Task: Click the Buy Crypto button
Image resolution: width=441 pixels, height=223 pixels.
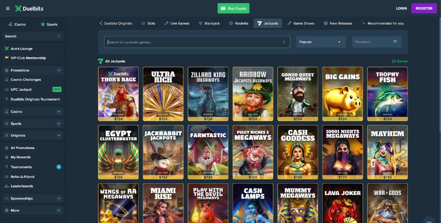Action: click(x=233, y=8)
